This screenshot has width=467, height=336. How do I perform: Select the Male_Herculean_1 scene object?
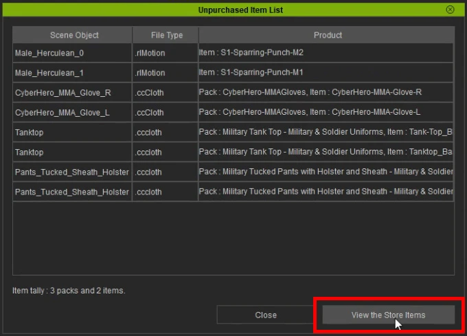pos(73,72)
